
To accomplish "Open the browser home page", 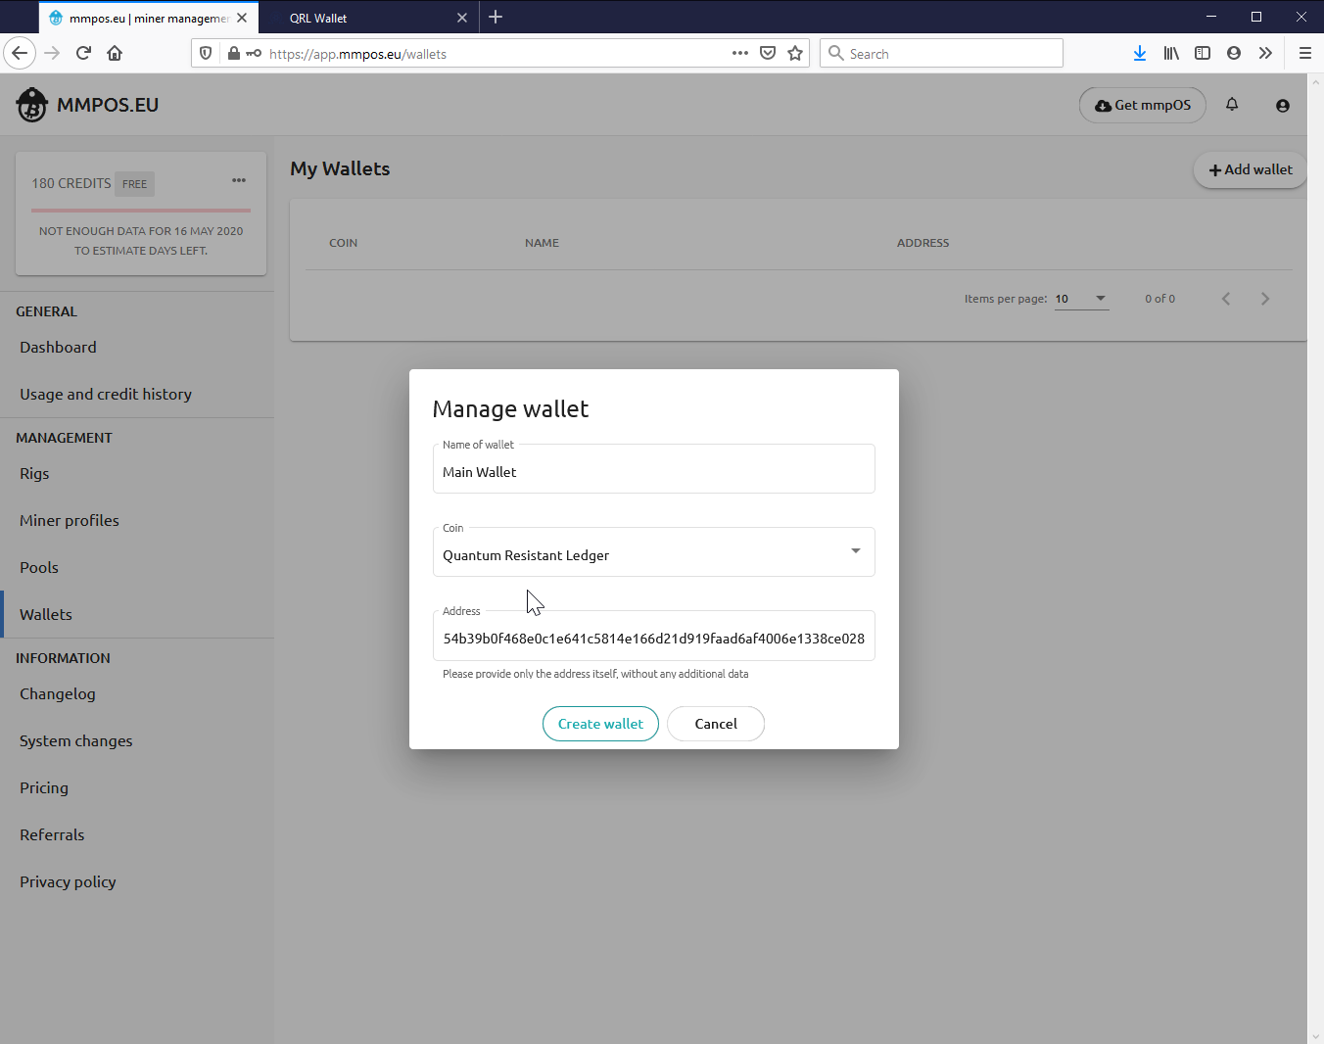I will point(115,53).
